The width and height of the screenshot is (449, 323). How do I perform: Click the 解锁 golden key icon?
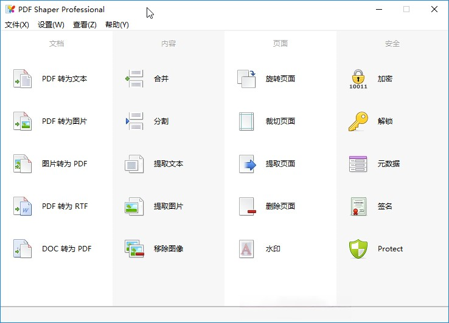[x=358, y=121]
